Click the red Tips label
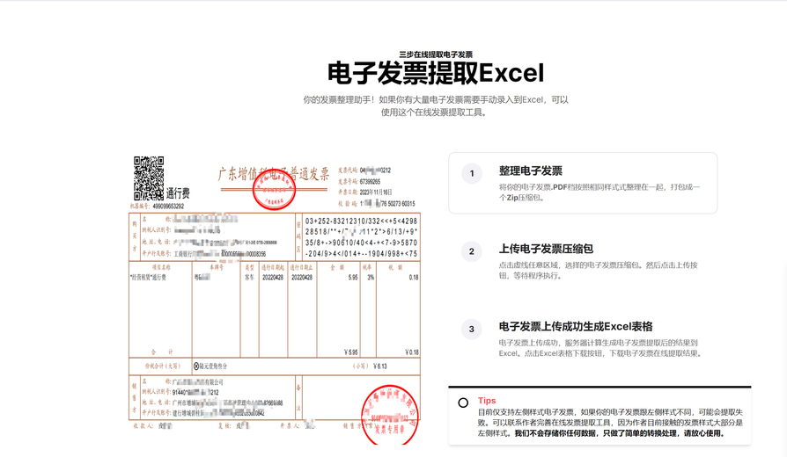787x457 pixels. pos(486,401)
